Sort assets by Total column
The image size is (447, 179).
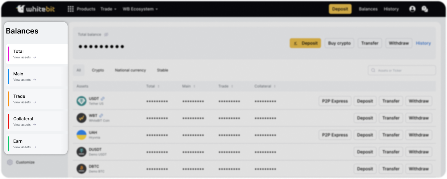pos(158,86)
